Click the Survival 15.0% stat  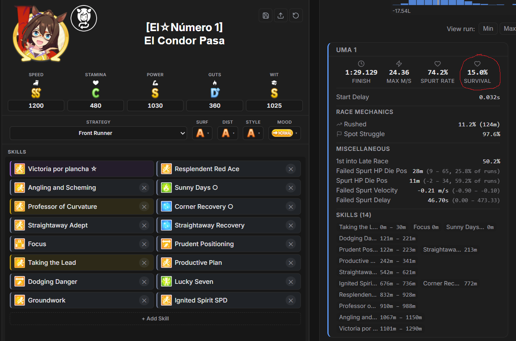[x=477, y=72]
